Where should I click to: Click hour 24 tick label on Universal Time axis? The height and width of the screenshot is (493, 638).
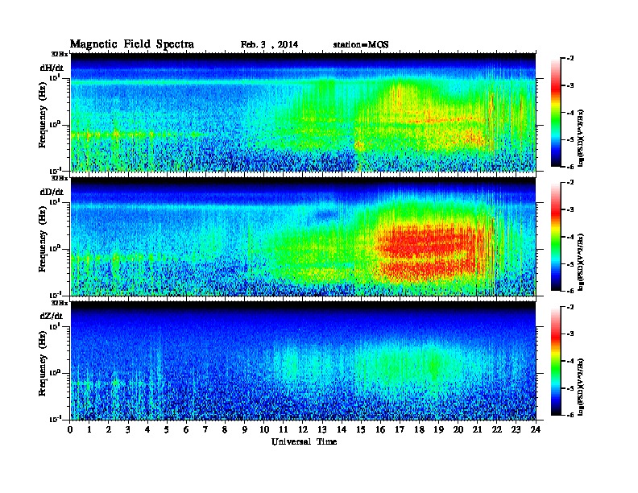point(536,430)
